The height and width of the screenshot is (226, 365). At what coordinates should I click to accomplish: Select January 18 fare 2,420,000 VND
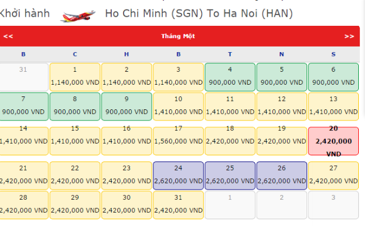pos(230,141)
